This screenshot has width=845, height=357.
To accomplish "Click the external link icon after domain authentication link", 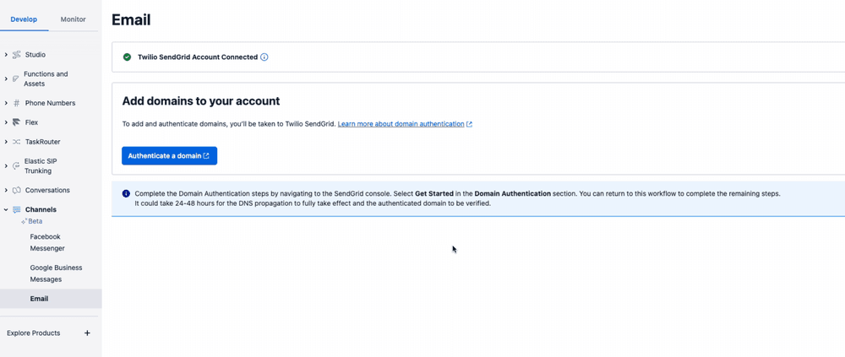I will (x=469, y=124).
